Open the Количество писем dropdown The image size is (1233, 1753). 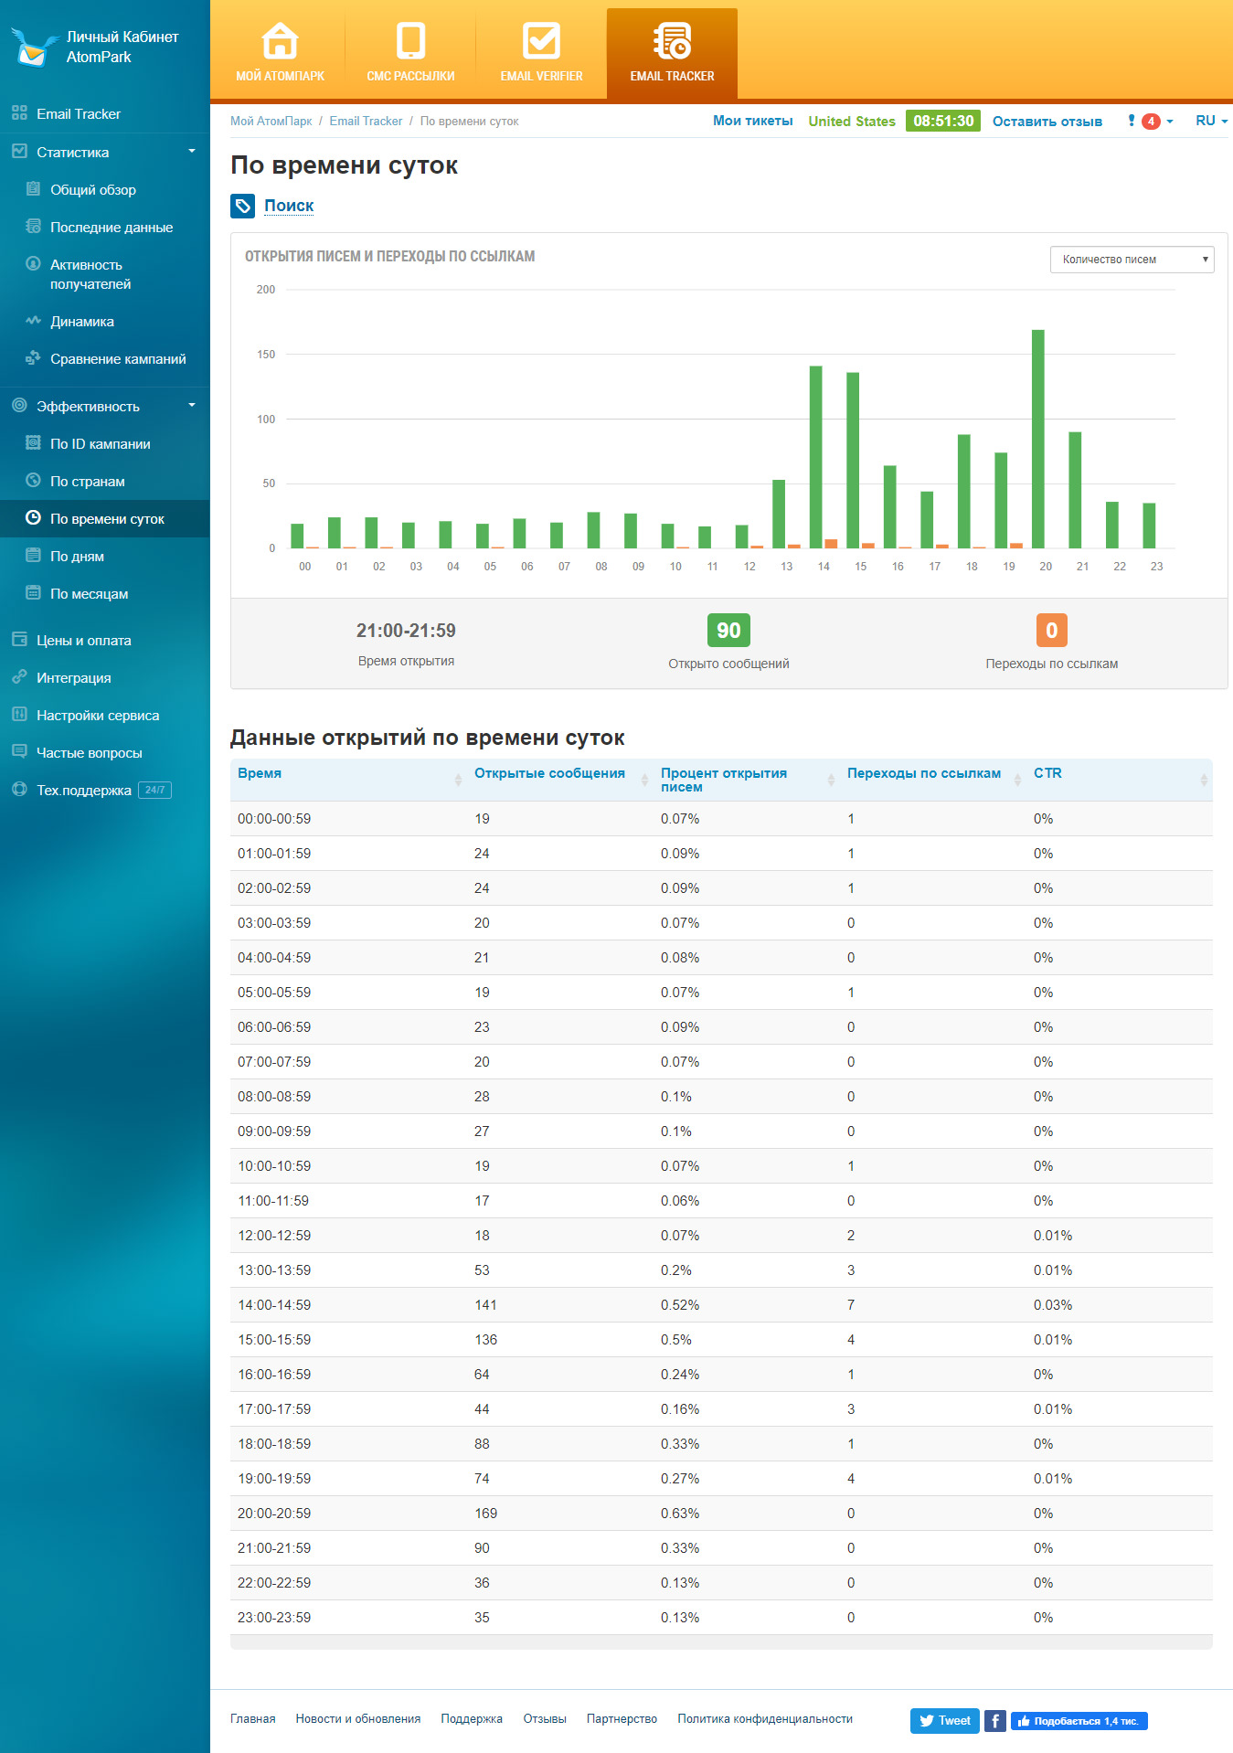coord(1132,260)
